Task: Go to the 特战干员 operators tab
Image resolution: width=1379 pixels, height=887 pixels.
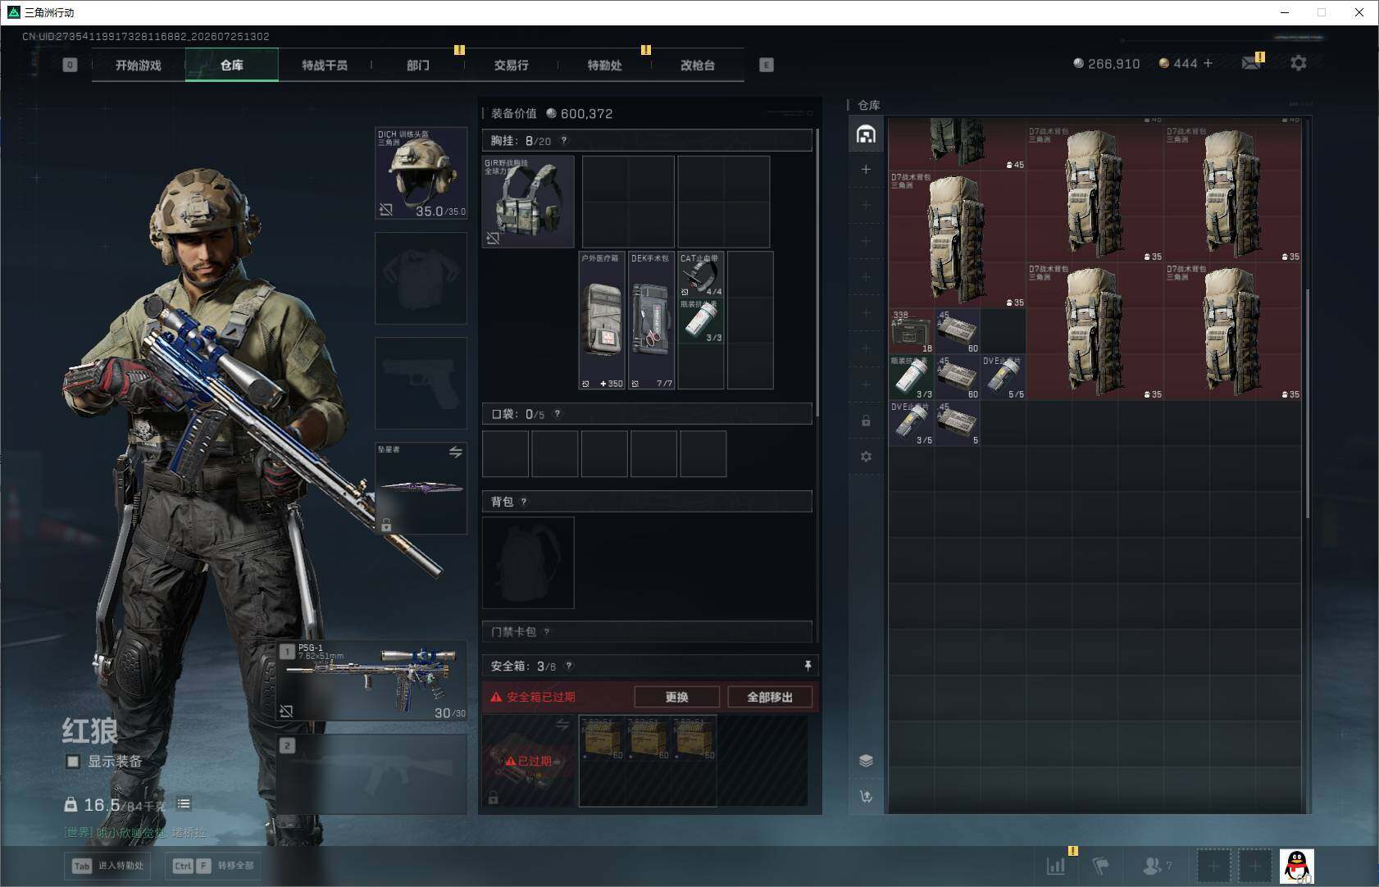Action: [x=325, y=65]
